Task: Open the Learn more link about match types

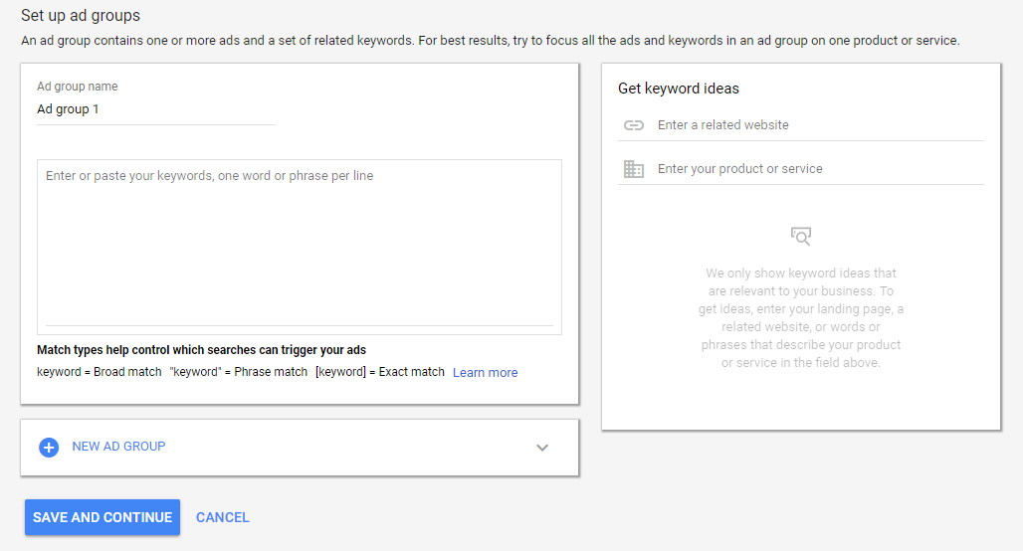Action: pyautogui.click(x=485, y=372)
